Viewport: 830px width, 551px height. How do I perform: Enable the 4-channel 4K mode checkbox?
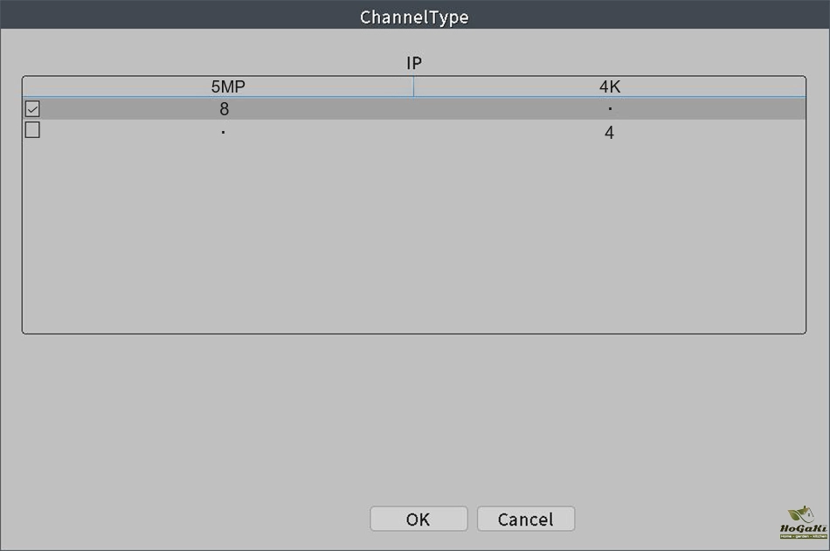(x=32, y=130)
